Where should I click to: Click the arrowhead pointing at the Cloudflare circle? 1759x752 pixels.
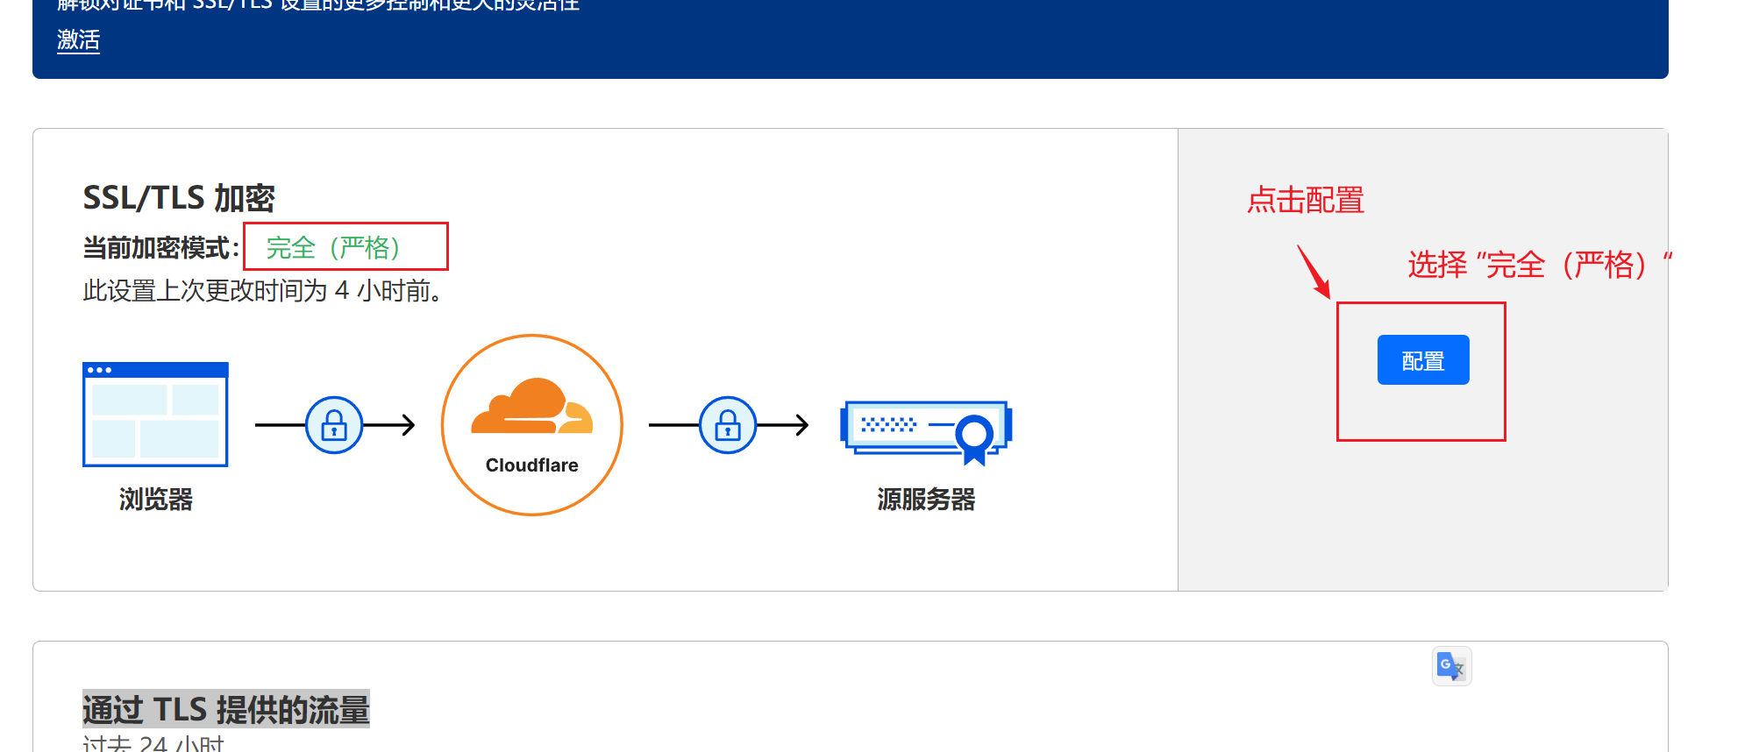coord(408,425)
